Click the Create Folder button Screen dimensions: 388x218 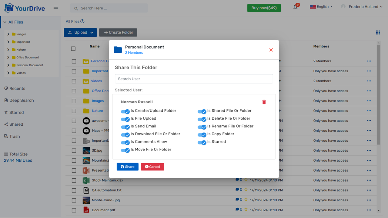pos(118,32)
